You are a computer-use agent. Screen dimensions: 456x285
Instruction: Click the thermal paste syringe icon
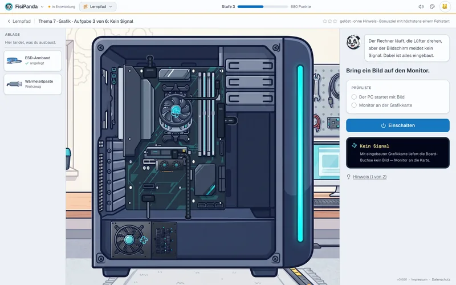click(x=14, y=84)
